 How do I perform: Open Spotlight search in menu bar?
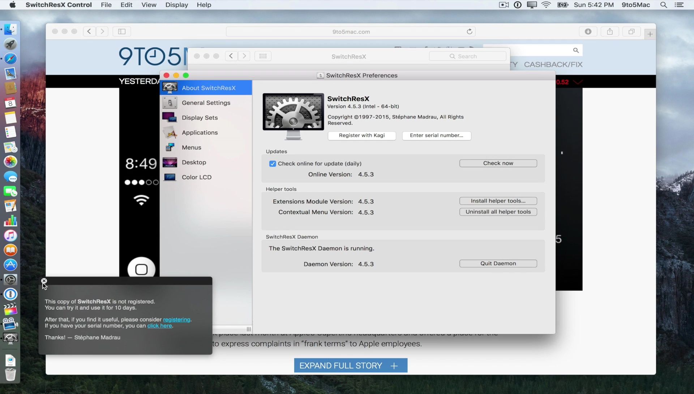point(664,5)
